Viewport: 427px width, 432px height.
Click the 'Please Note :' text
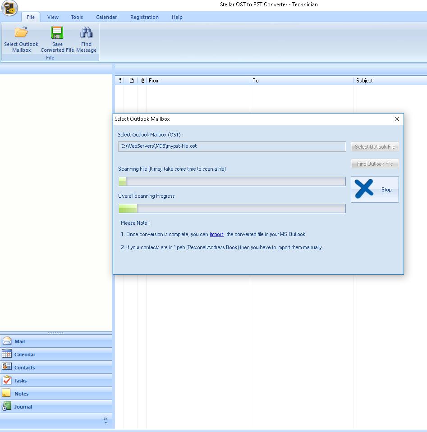tap(135, 223)
